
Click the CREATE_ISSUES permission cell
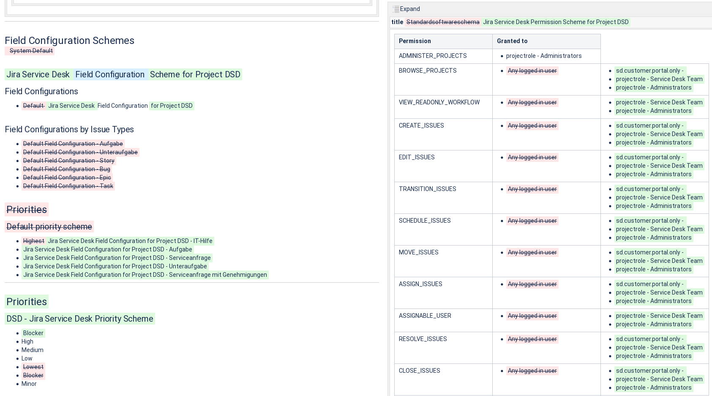click(x=443, y=134)
